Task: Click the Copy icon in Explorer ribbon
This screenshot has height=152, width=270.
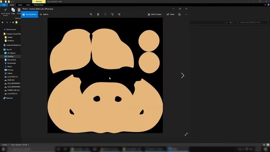Action: [13, 11]
